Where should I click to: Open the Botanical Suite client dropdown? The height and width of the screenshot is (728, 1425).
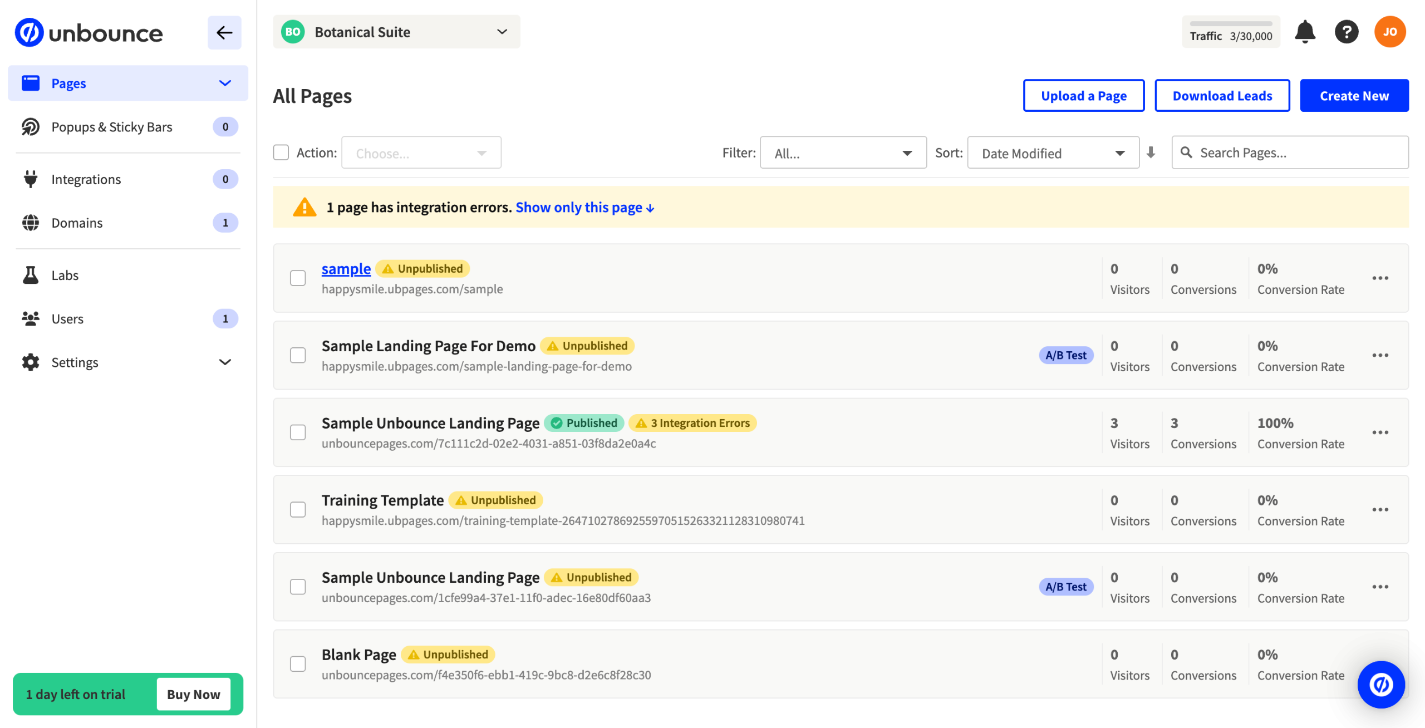(x=396, y=32)
